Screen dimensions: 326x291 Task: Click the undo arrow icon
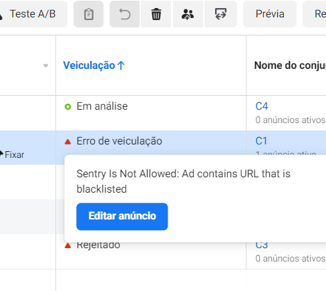[x=125, y=14]
